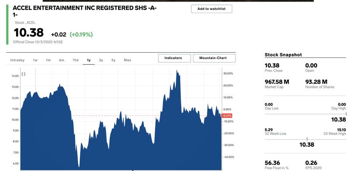Click the 'Stock , ACEL' ticker label
The height and width of the screenshot is (171, 350).
click(25, 23)
